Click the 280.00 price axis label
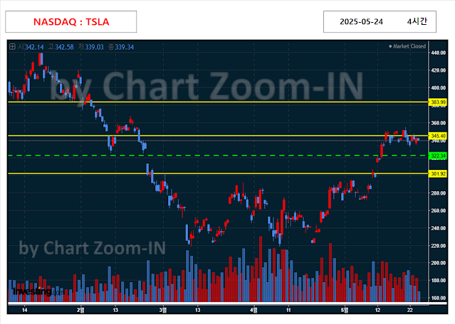 click(x=439, y=193)
